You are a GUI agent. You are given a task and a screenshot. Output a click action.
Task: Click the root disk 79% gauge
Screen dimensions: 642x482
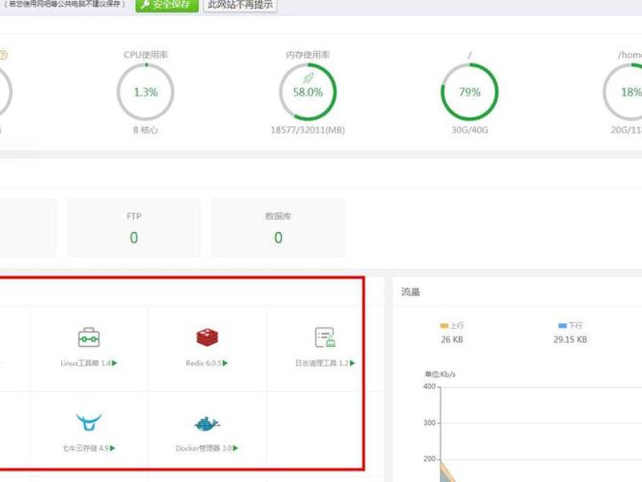tap(469, 92)
